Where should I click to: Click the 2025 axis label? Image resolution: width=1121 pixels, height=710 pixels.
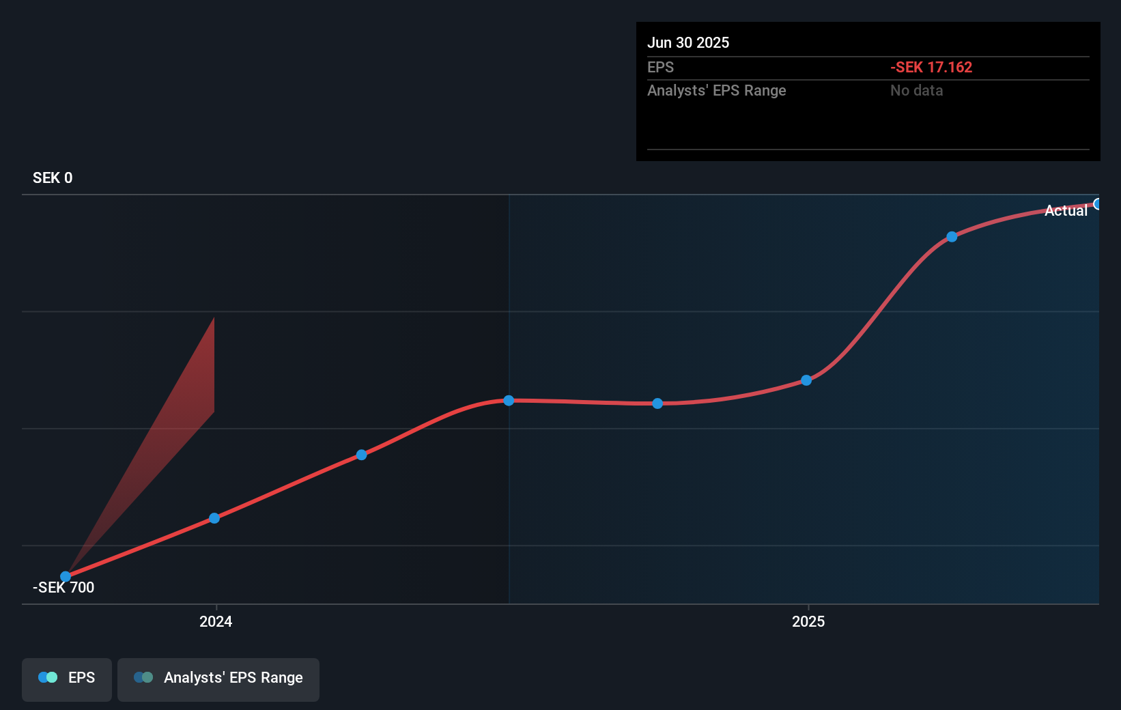[x=808, y=621]
